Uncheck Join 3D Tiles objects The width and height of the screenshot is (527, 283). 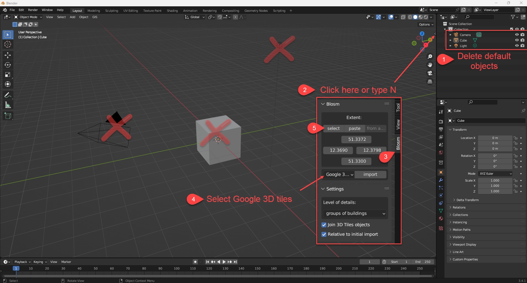(324, 225)
